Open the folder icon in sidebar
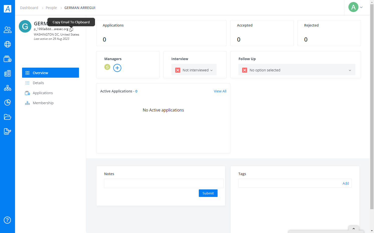The image size is (374, 233). click(8, 117)
